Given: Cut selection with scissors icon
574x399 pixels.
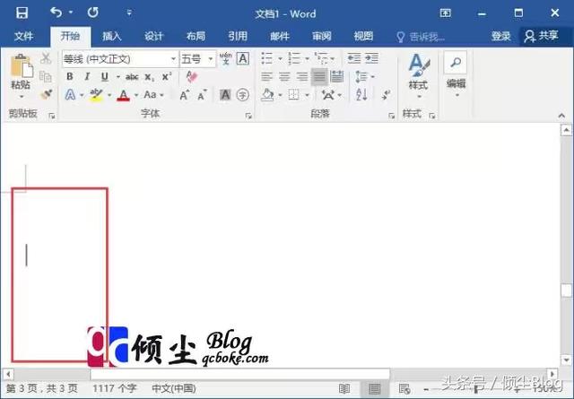Looking at the screenshot, I should tap(46, 58).
